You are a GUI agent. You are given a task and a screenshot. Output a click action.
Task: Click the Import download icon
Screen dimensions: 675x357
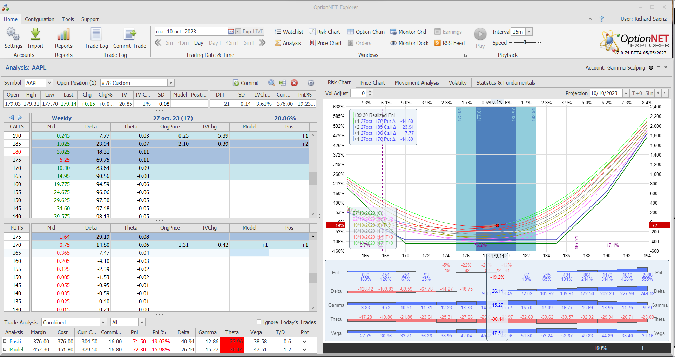[x=35, y=34]
